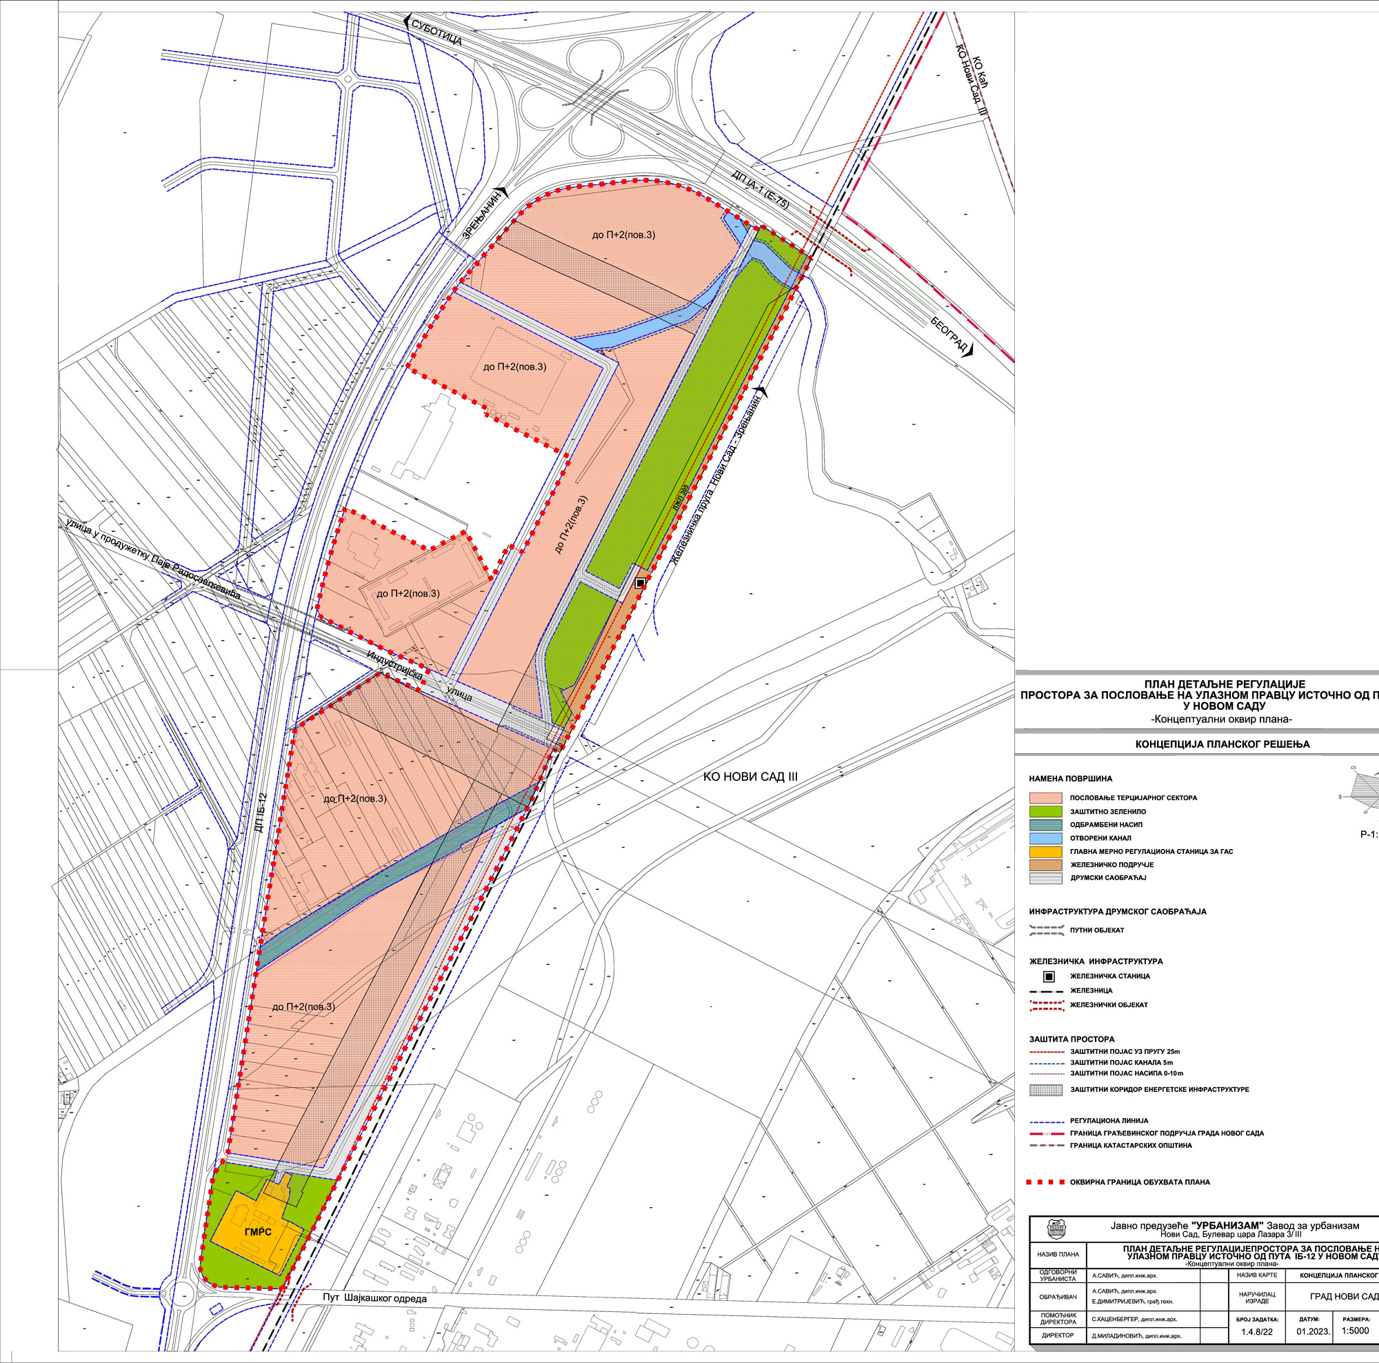Viewport: 1379px width, 1363px height.
Task: Click the blue ОТВОРЕНИ КАНАЛ legend swatch
Action: (x=1047, y=838)
